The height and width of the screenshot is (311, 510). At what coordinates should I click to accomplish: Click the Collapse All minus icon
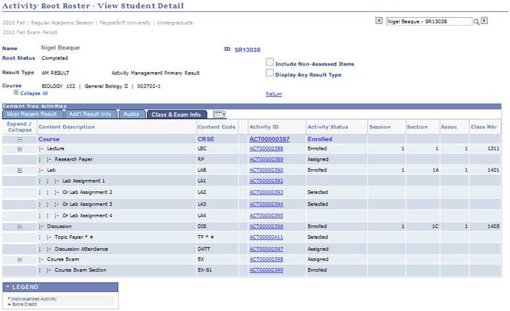pos(16,93)
